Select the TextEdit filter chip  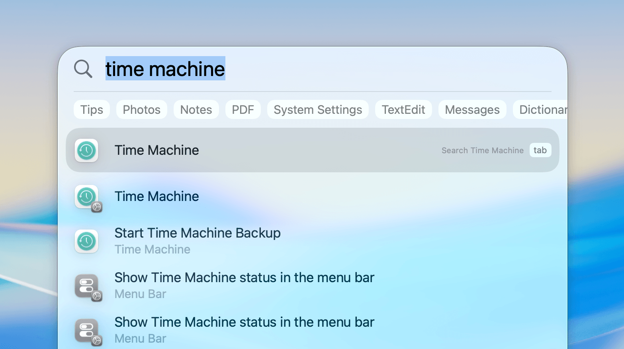pyautogui.click(x=403, y=109)
